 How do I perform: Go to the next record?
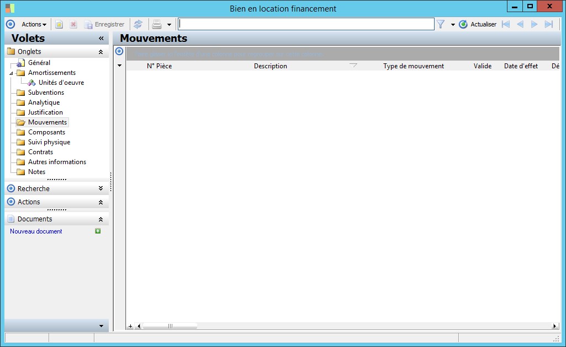534,24
